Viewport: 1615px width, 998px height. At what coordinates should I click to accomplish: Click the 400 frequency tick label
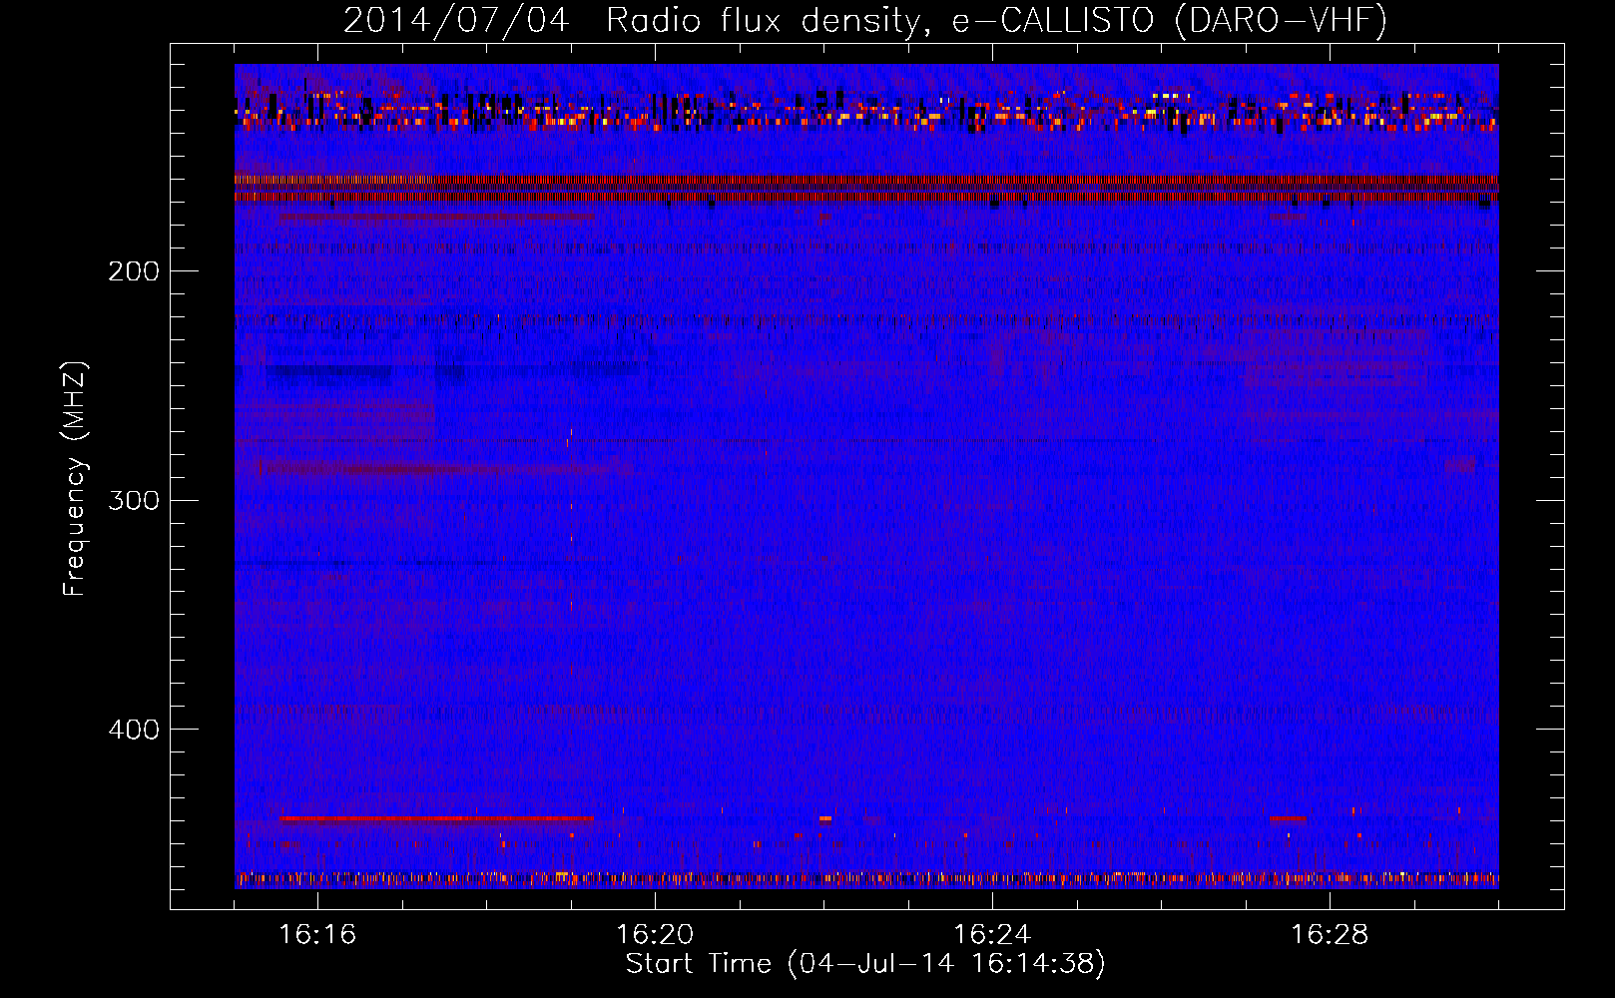(x=134, y=730)
